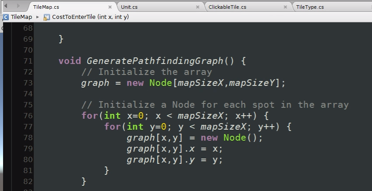Screen dimensions: 372x191
Task: Click the breadcrumb separator arrow after TileMap
Action: pos(38,17)
